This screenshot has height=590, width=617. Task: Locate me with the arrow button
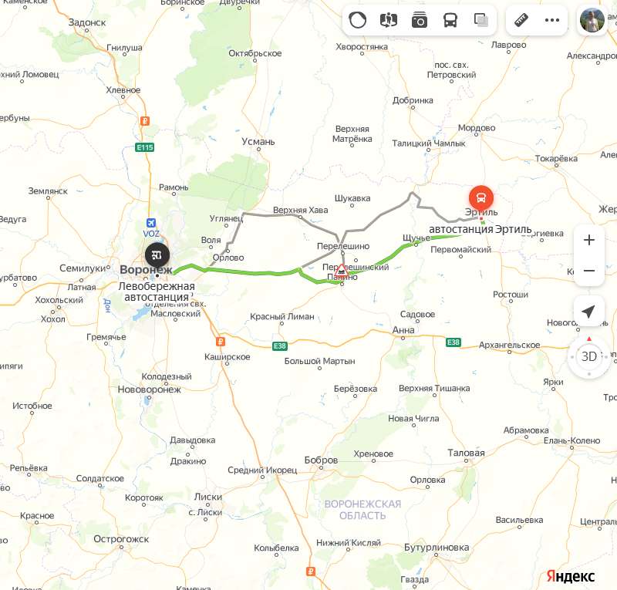tap(588, 311)
